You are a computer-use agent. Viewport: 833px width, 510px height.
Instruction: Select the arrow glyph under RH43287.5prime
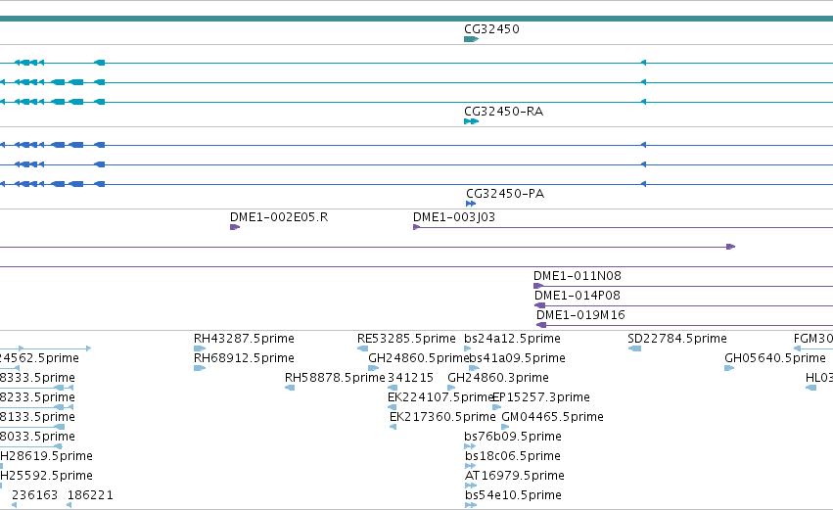(200, 348)
